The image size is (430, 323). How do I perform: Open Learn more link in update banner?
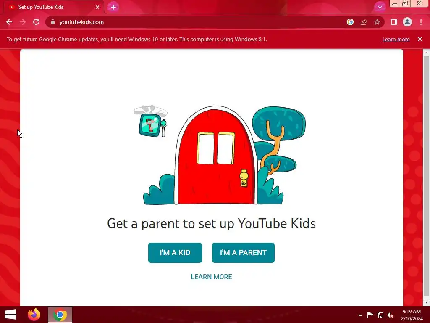[x=396, y=39]
